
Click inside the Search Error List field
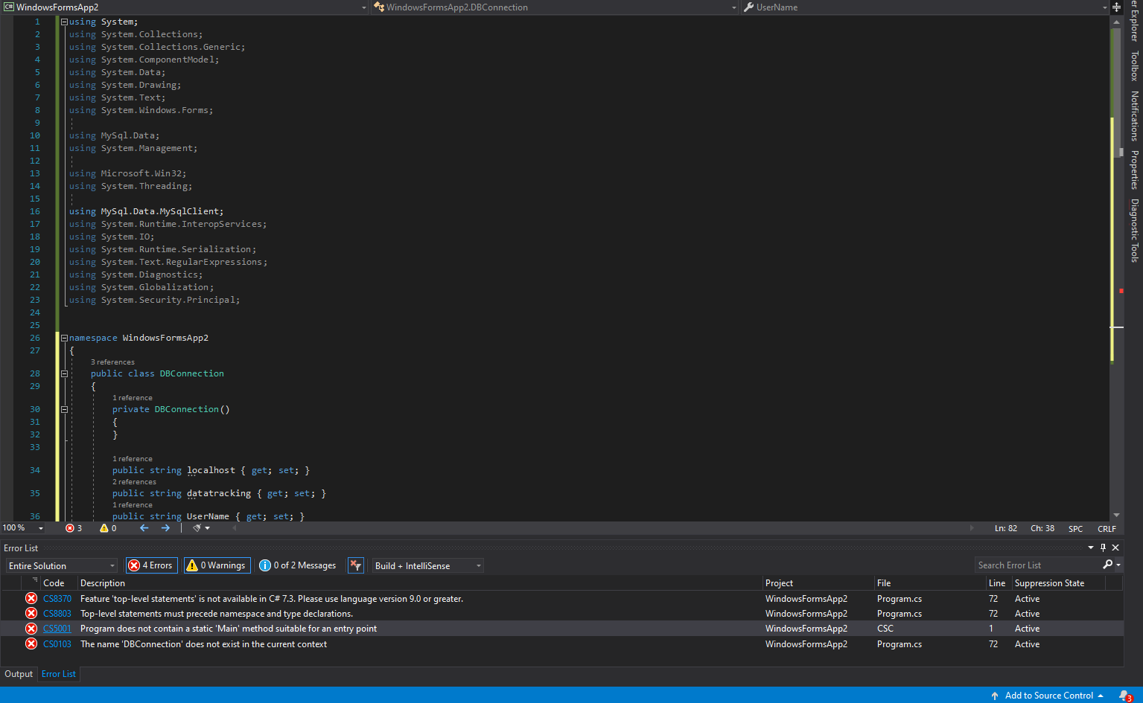(1035, 565)
